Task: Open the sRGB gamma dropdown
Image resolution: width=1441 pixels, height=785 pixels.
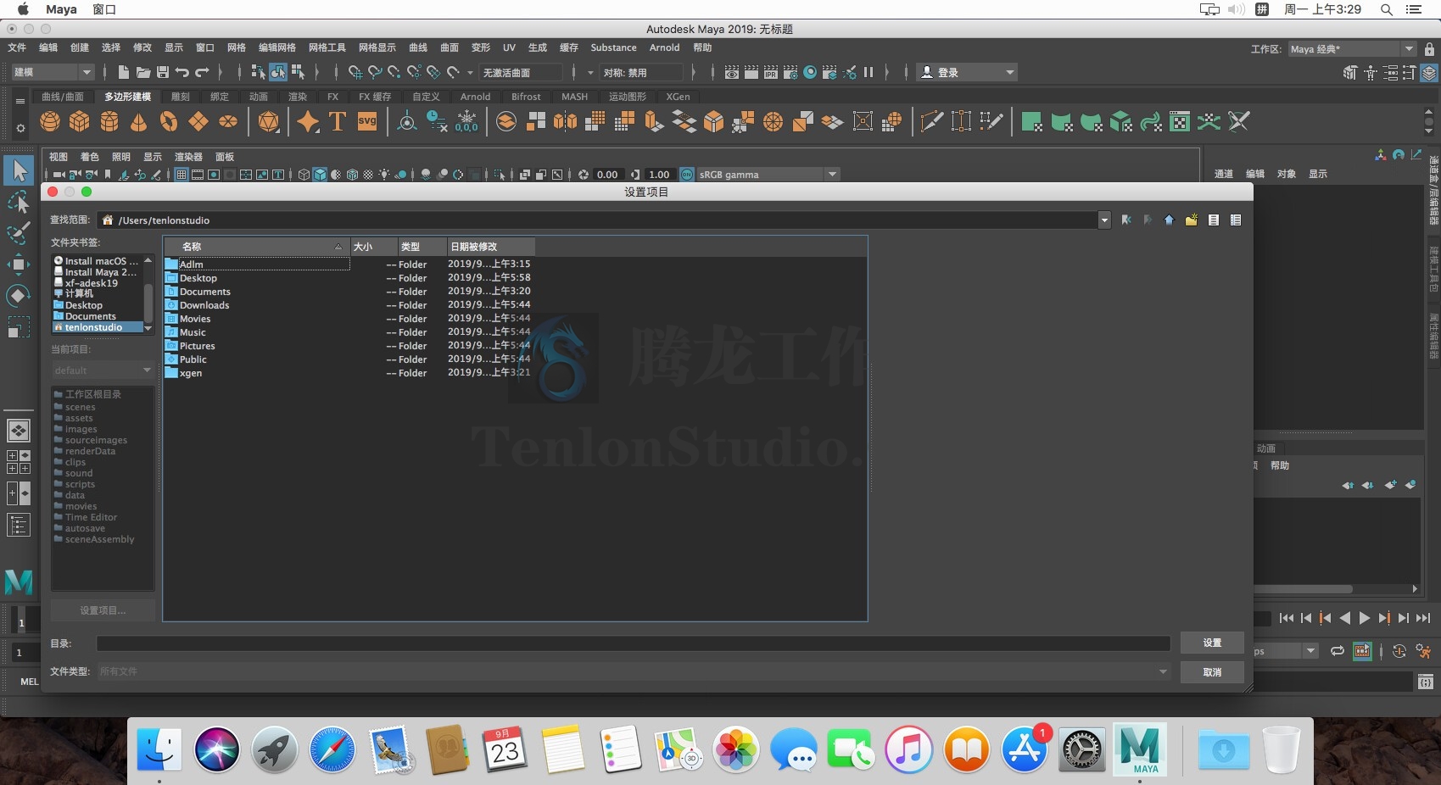Action: coord(768,175)
